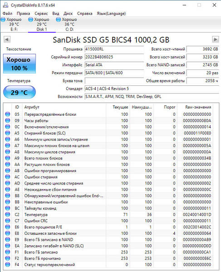The image size is (221, 272).
Task: Select the Максимум плохих блоков на штамп text
Action: (57, 146)
